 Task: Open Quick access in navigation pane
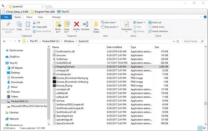(15, 50)
